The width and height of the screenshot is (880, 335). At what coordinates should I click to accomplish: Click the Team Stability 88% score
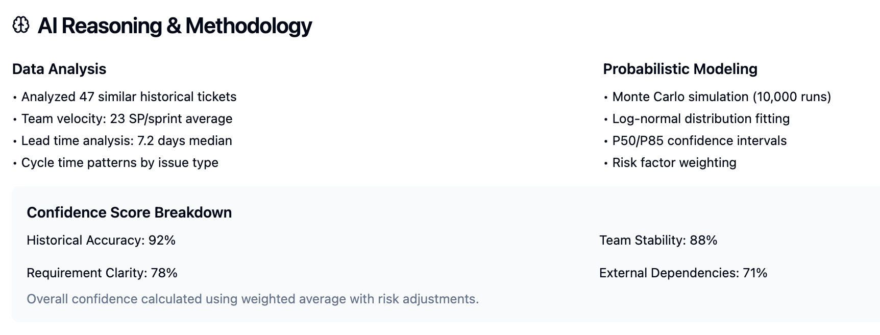pos(658,241)
